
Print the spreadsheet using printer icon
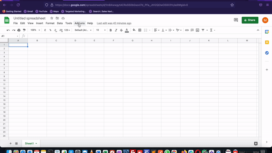(x=19, y=30)
